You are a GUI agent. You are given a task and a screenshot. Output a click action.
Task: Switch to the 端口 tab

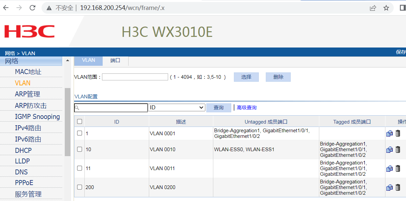point(115,60)
